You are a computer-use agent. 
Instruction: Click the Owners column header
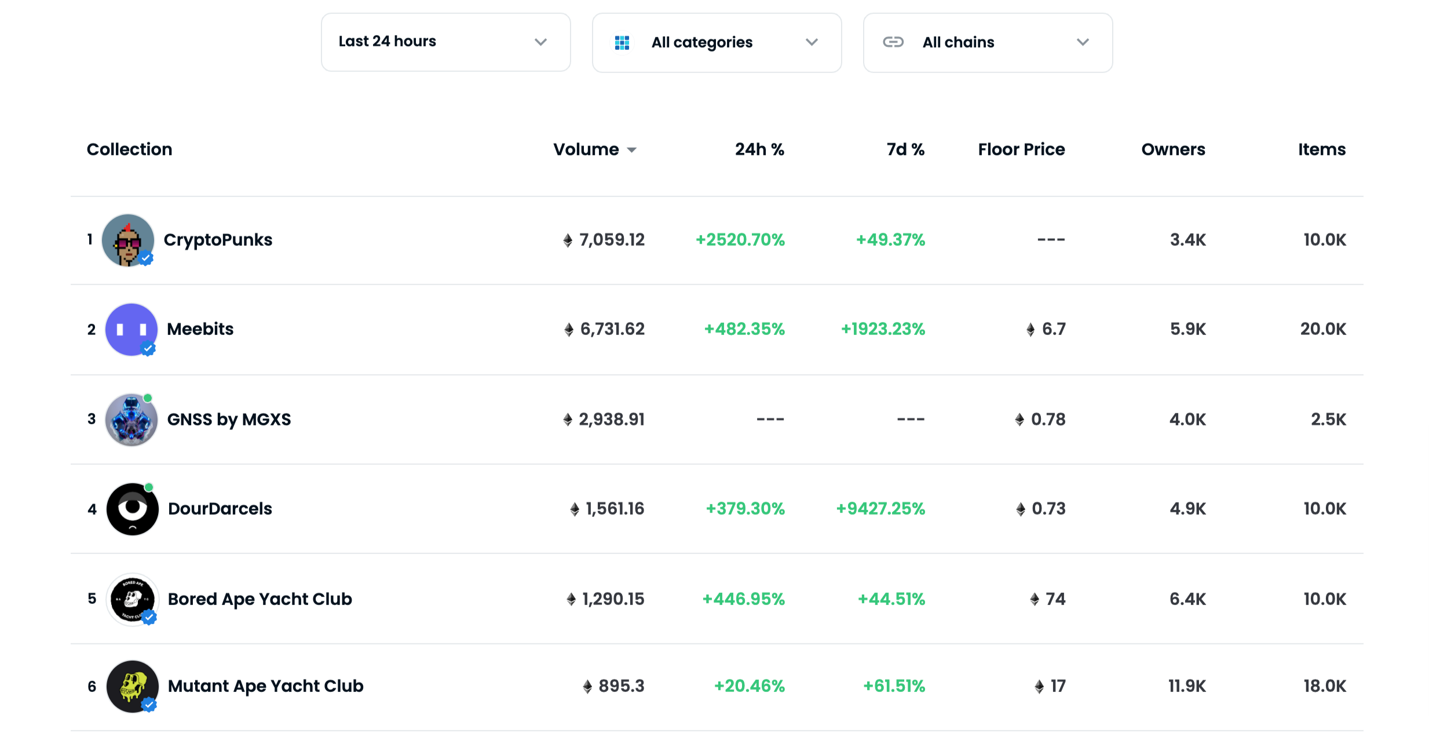pyautogui.click(x=1173, y=150)
